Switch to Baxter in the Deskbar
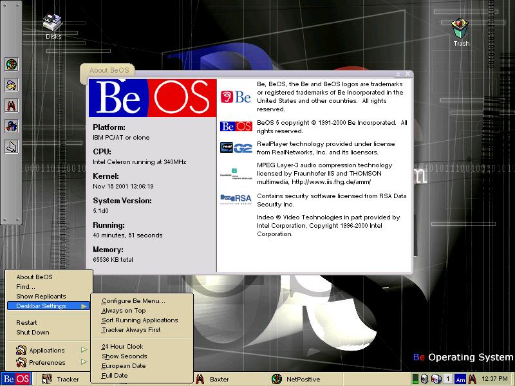515x386 pixels. [x=219, y=379]
